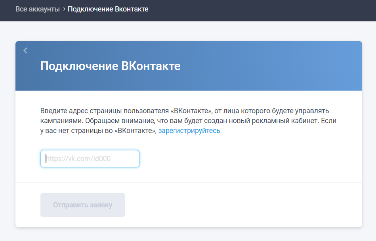The image size is (376, 241).
Task: Focus the VK page address input field
Action: (x=90, y=159)
